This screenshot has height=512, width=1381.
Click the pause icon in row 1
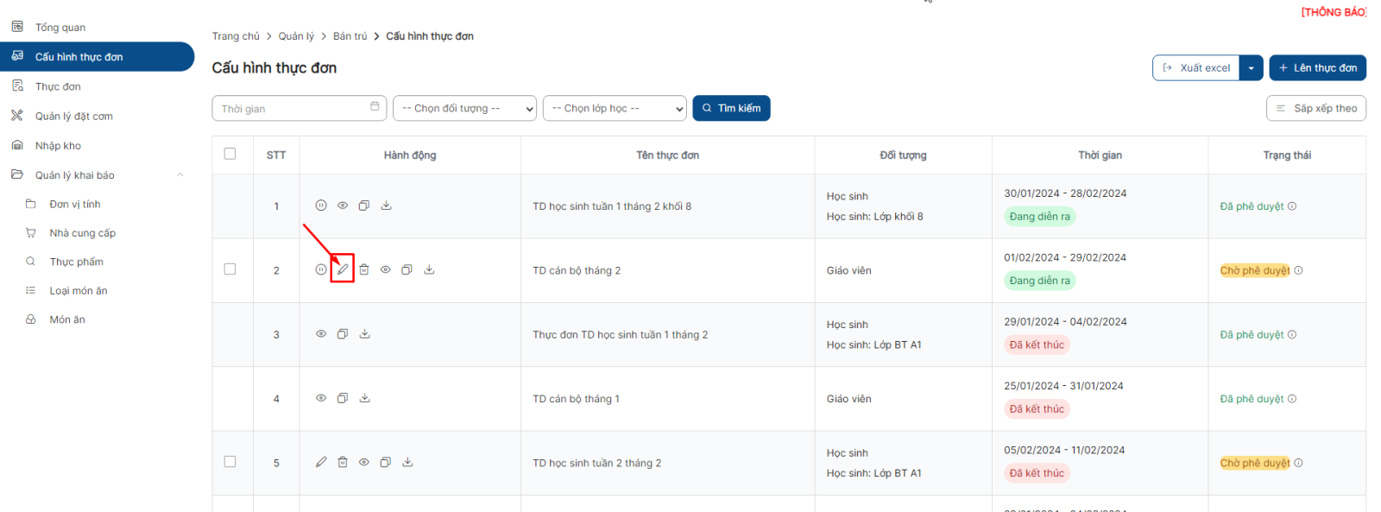click(x=321, y=205)
